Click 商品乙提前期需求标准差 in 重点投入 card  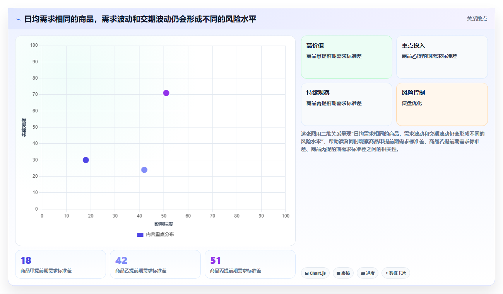429,56
